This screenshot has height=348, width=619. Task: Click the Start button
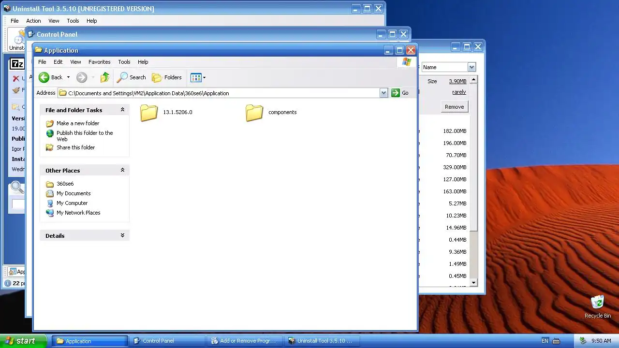(x=23, y=341)
